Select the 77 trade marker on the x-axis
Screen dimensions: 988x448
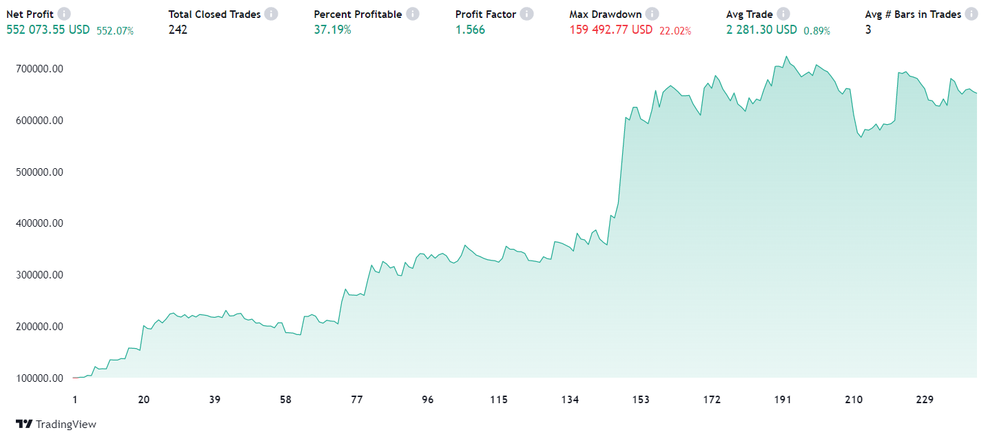356,400
